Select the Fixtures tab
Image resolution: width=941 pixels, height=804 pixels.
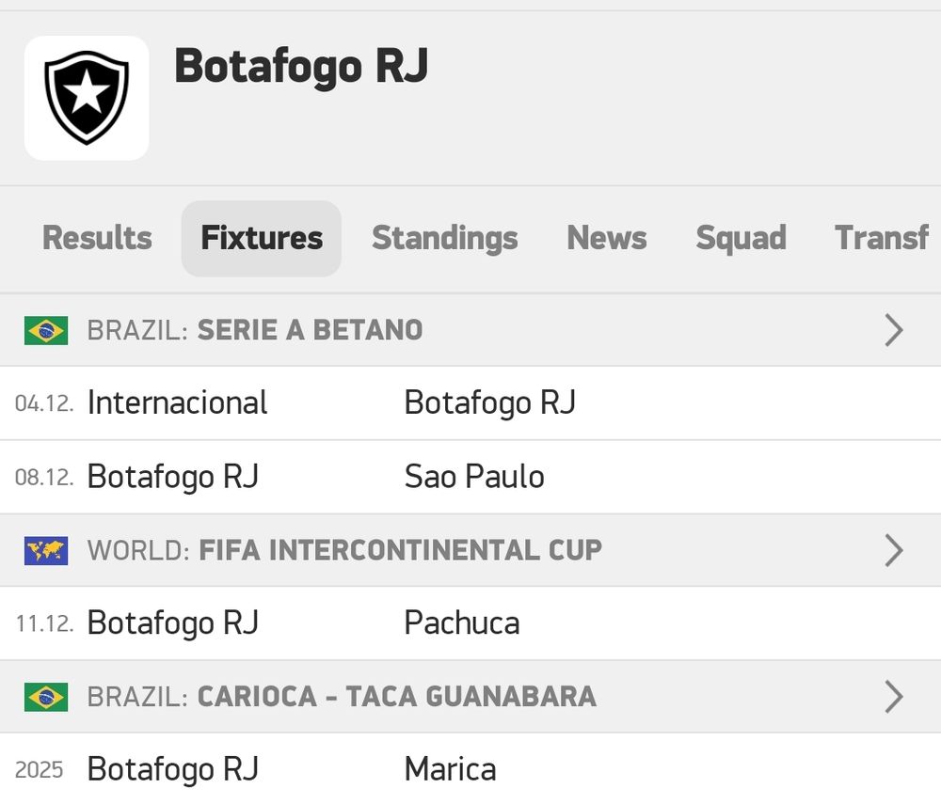click(x=262, y=239)
